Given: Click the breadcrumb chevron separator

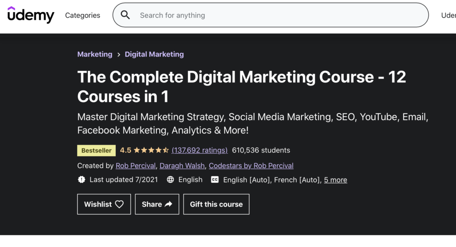Looking at the screenshot, I should 118,55.
